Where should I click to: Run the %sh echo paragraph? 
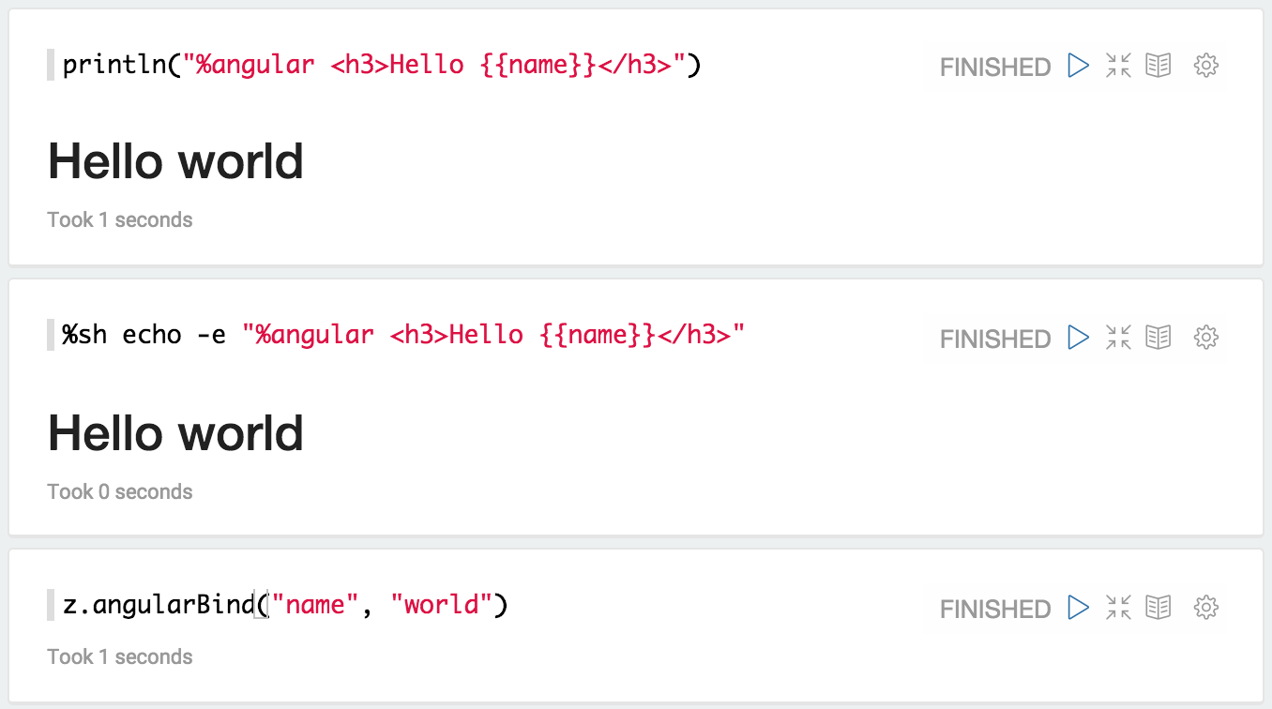coord(1079,337)
